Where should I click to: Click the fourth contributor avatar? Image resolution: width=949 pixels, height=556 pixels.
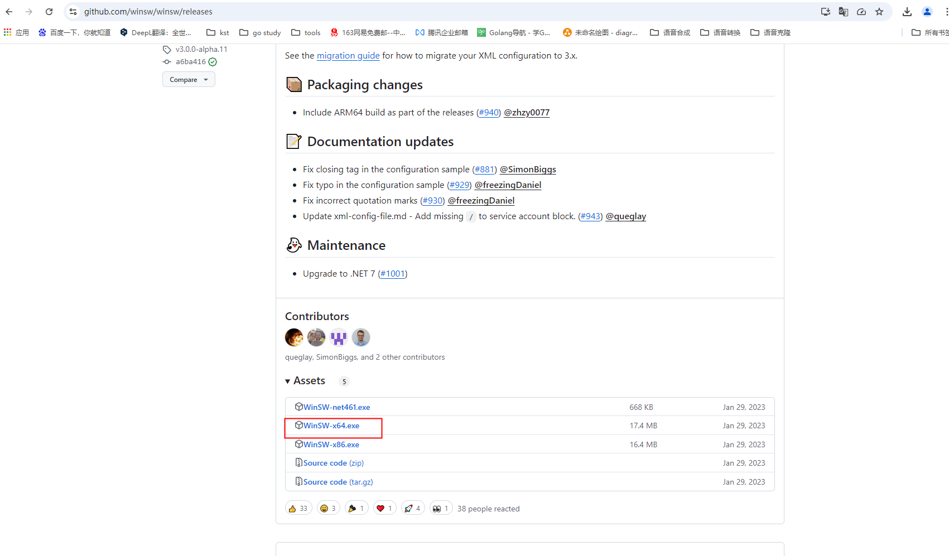361,337
